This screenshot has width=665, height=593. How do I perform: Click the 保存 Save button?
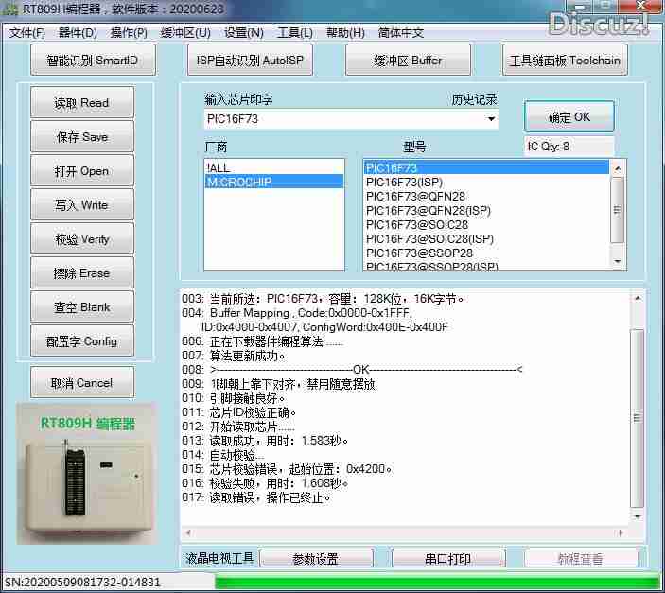[82, 136]
